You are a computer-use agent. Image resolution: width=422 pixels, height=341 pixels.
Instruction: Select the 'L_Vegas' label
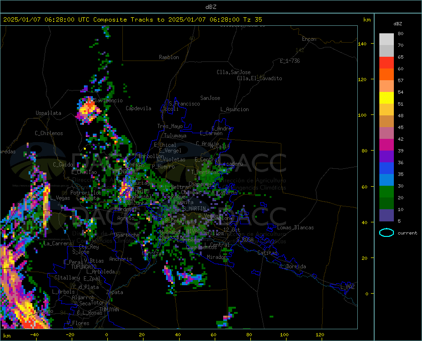(60, 198)
